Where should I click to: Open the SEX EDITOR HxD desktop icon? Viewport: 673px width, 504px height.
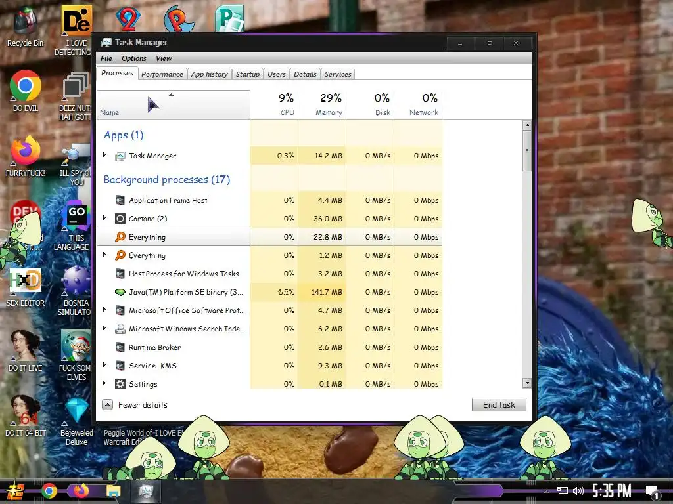26,287
